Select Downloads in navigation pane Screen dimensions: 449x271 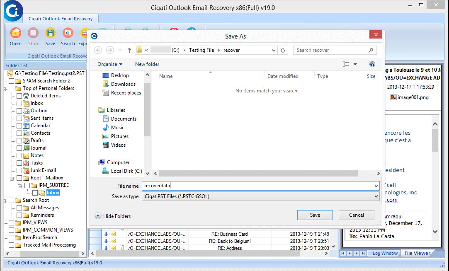119,84
